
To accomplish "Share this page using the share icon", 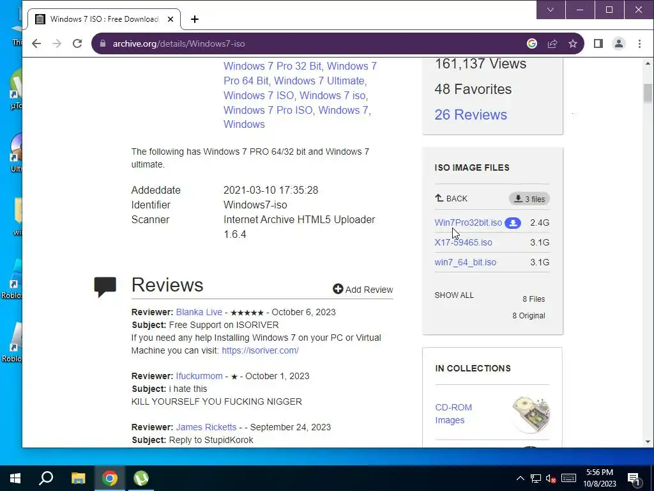I will pyautogui.click(x=552, y=43).
